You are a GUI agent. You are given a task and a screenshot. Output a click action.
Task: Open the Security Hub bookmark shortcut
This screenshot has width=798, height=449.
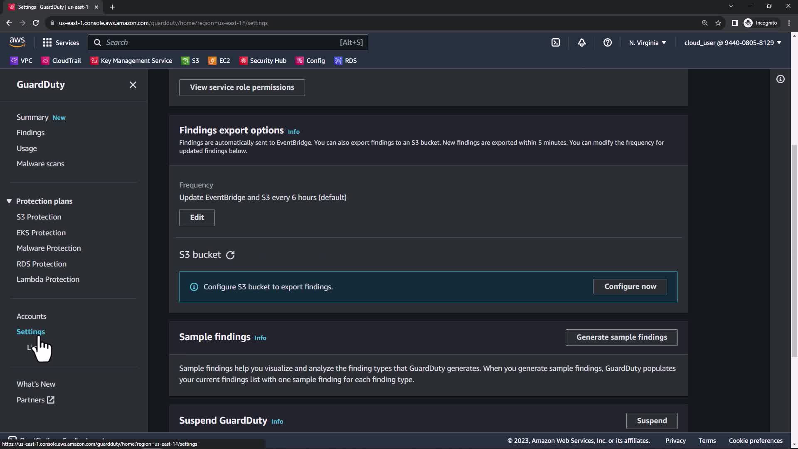(263, 61)
